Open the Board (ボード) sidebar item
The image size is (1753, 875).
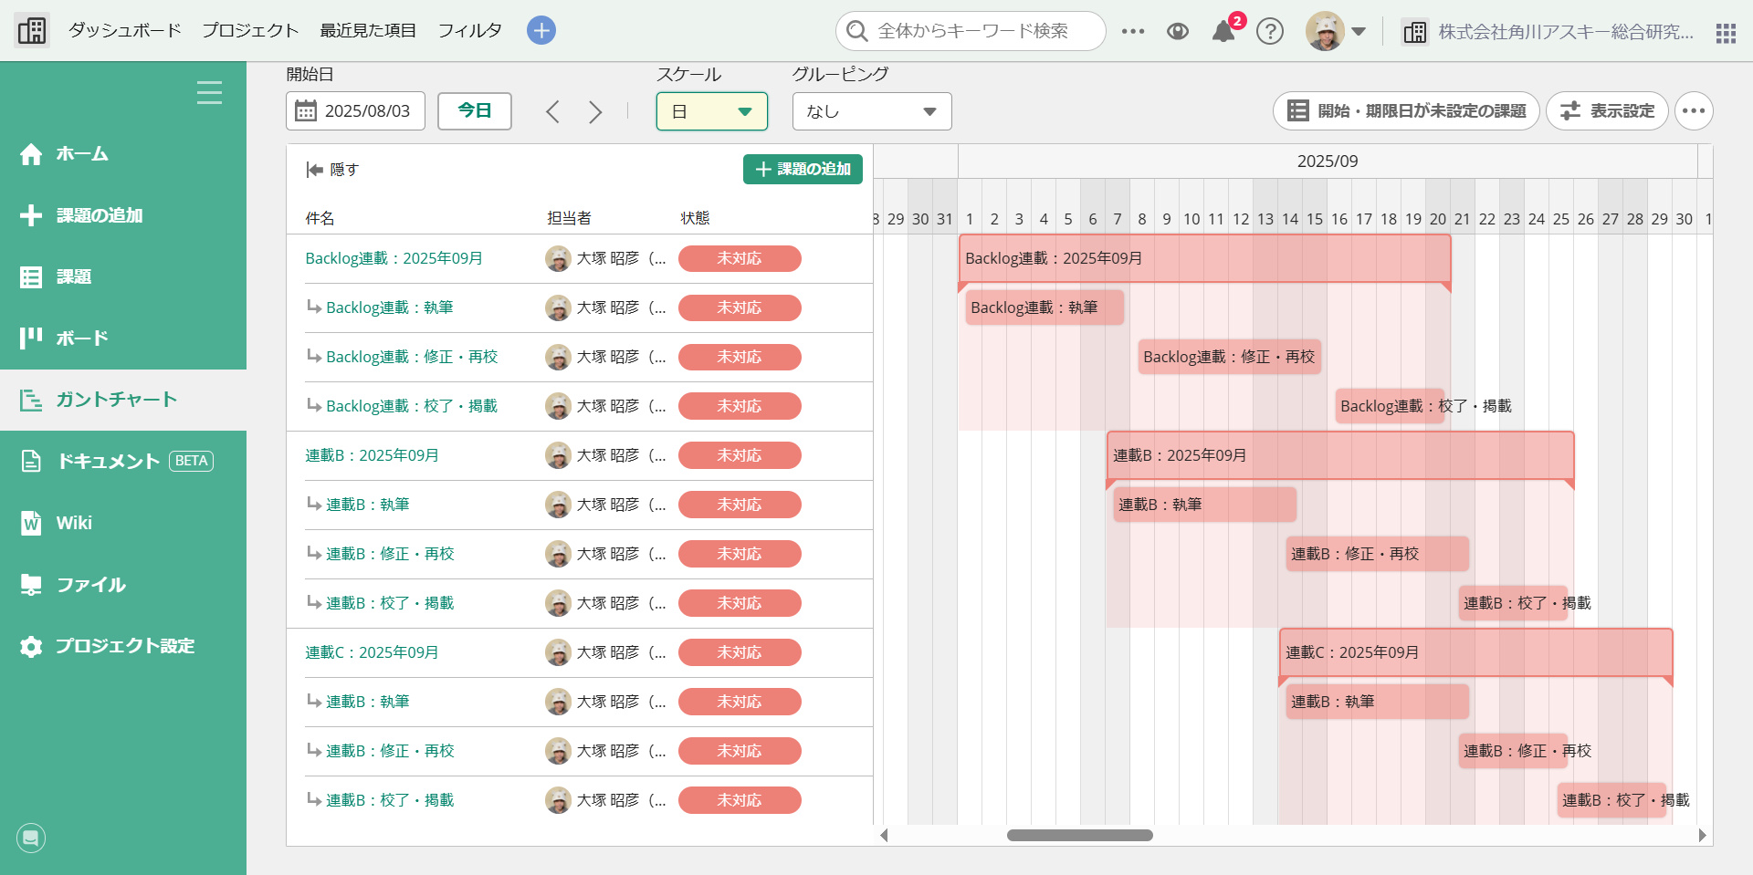[82, 339]
